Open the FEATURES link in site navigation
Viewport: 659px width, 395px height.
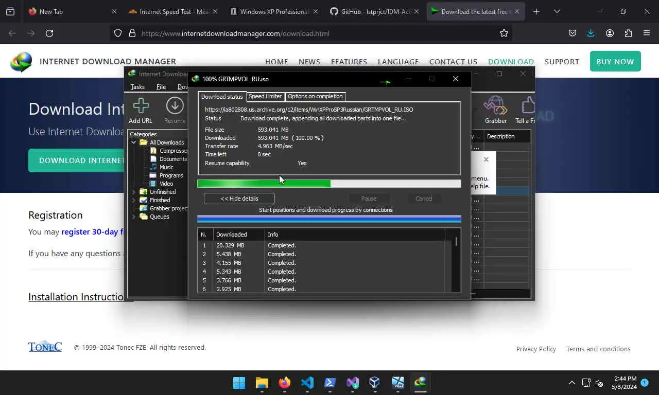point(349,62)
